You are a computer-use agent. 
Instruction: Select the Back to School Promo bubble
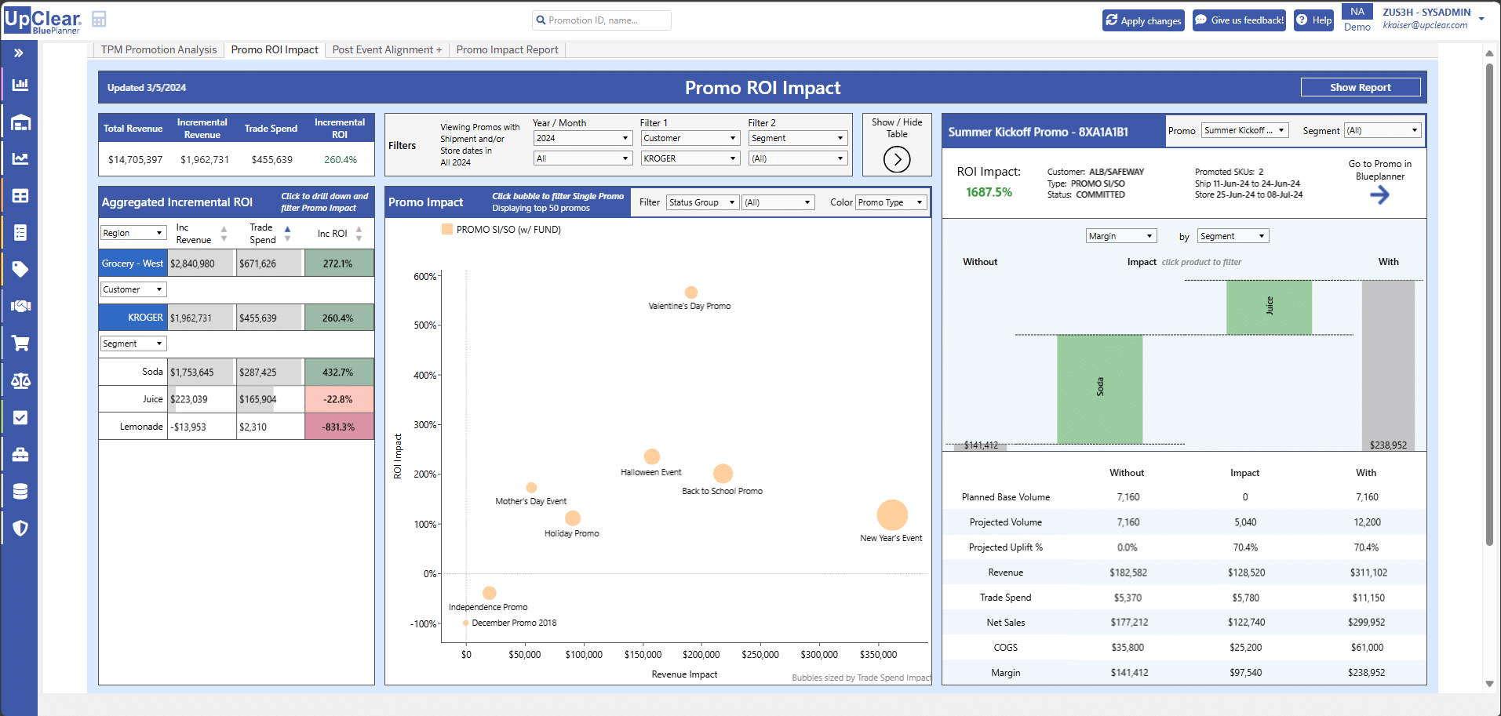(723, 474)
